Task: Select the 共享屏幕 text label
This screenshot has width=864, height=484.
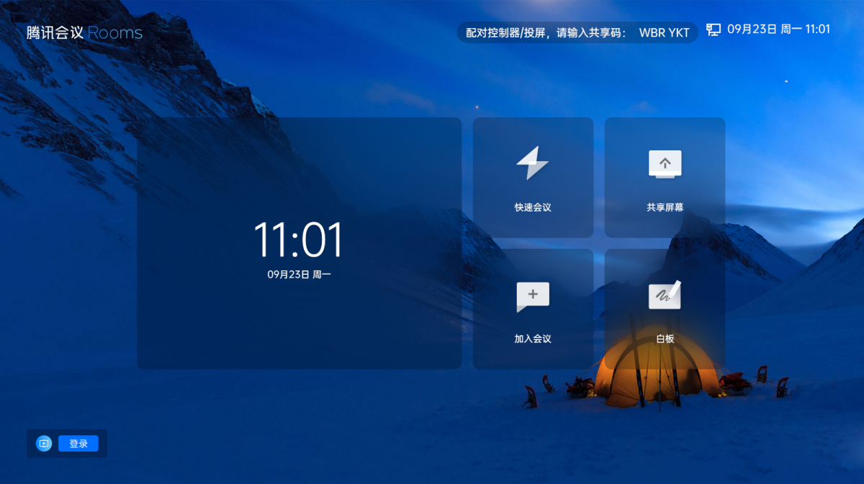Action: click(665, 208)
